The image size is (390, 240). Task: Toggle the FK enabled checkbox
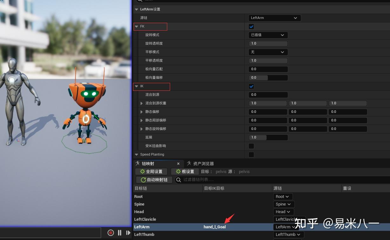(251, 27)
